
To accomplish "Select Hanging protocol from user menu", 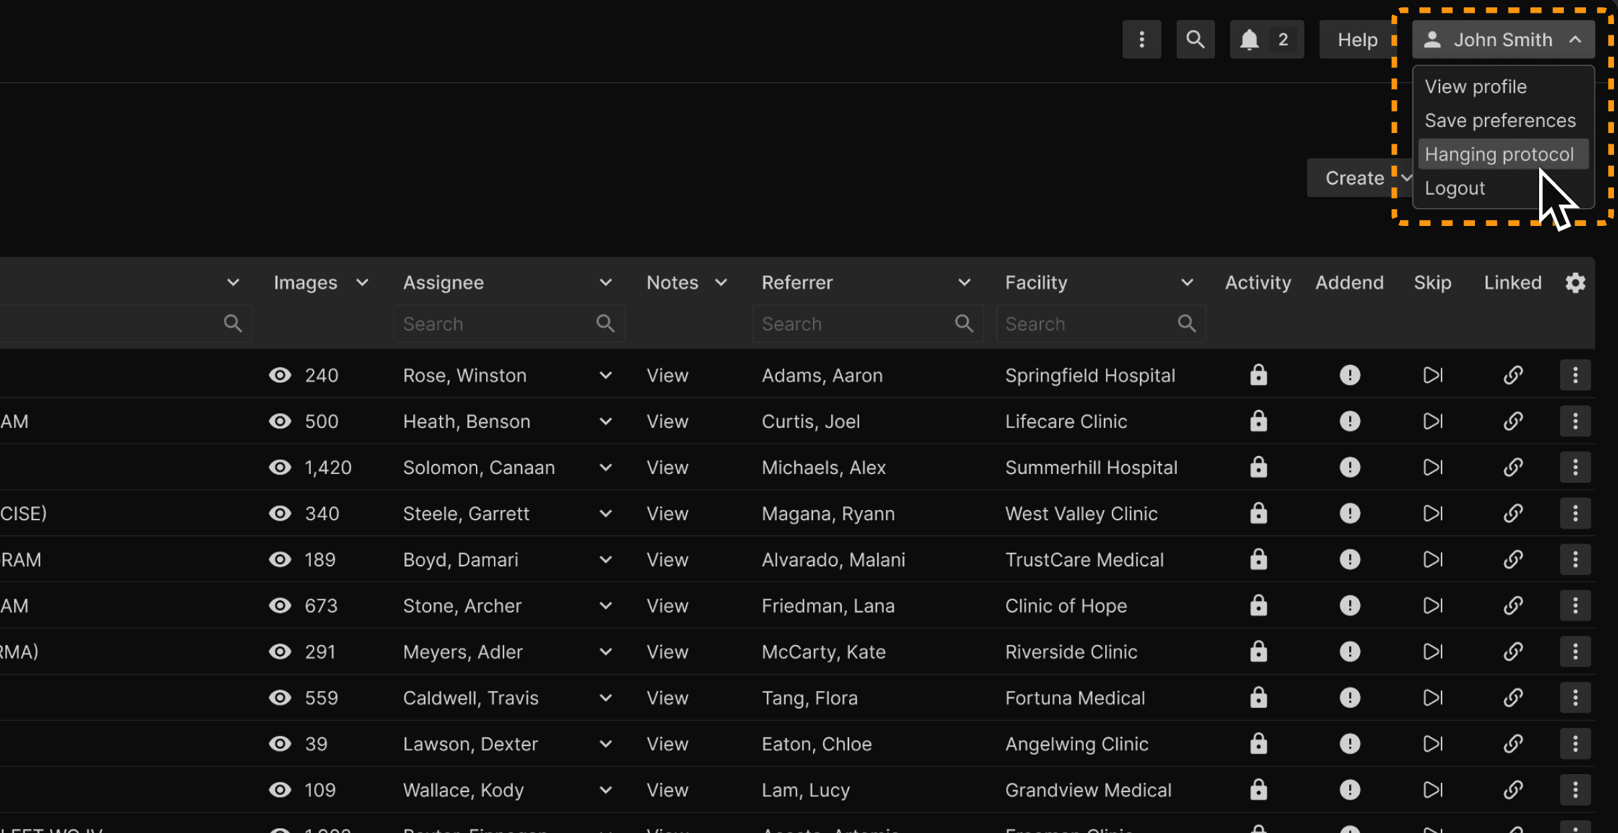I will [x=1498, y=154].
